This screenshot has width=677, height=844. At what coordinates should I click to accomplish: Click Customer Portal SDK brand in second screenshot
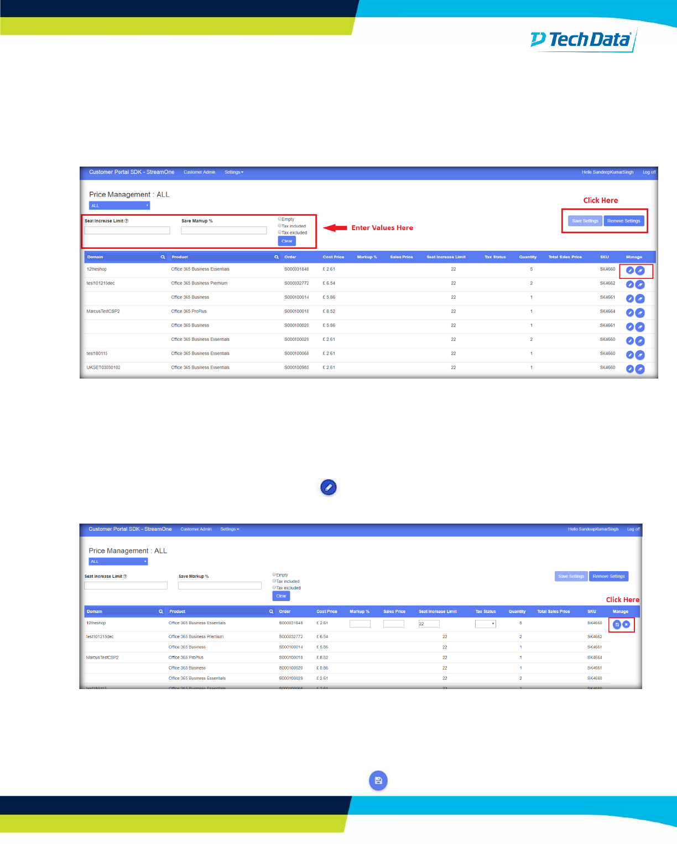coord(130,529)
